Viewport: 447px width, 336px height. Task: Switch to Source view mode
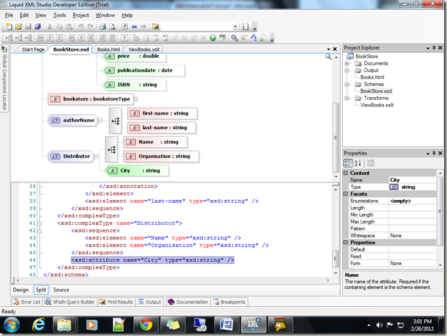[x=61, y=289]
